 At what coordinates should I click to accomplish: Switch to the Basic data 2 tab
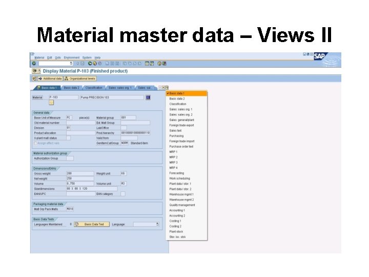(72, 88)
